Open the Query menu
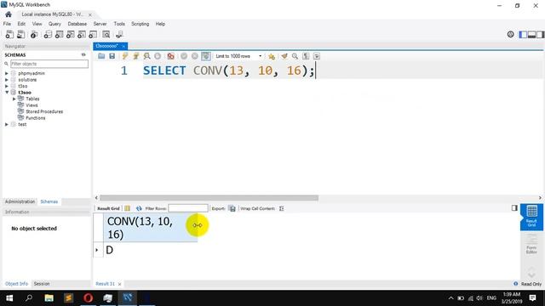This screenshot has width=545, height=306. [54, 24]
